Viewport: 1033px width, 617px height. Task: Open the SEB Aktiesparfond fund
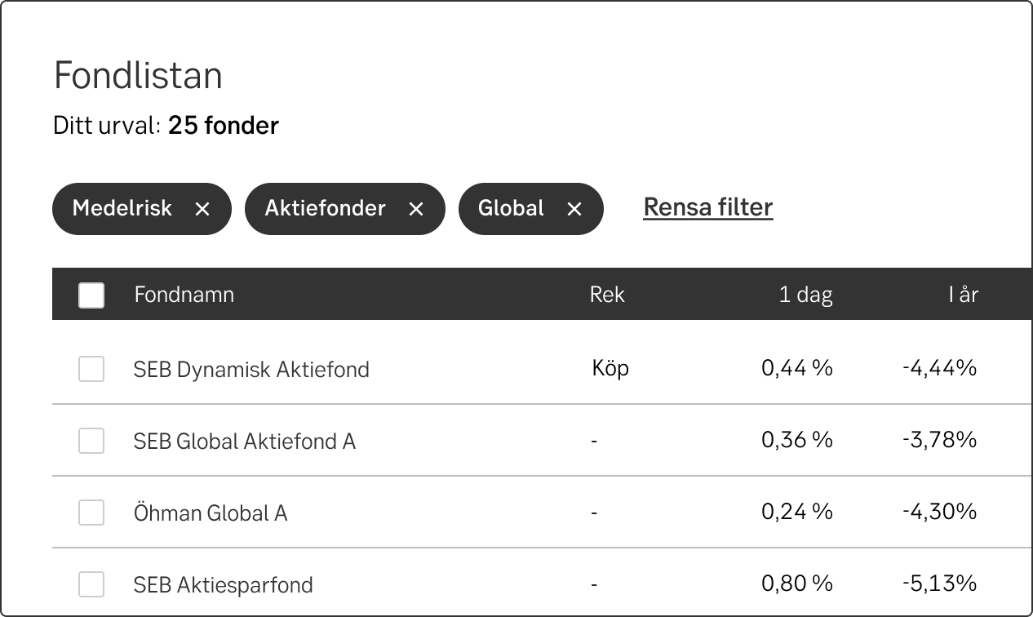point(224,585)
